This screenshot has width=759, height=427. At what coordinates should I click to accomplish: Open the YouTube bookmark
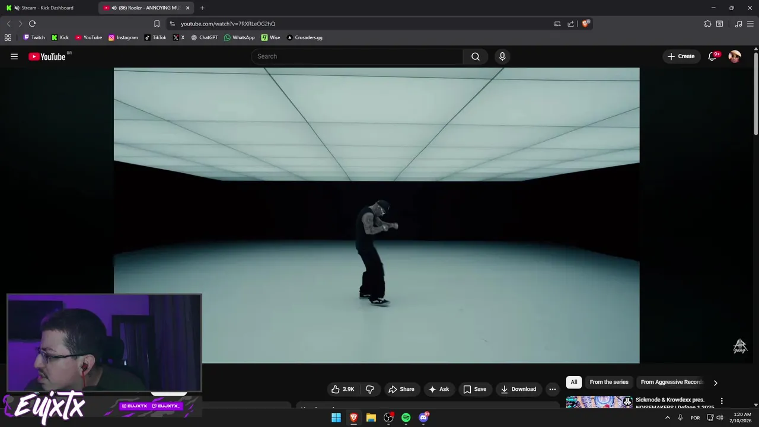(88, 37)
